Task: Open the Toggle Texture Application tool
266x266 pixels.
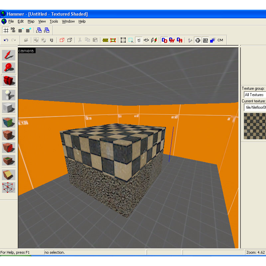Action: pos(9,122)
